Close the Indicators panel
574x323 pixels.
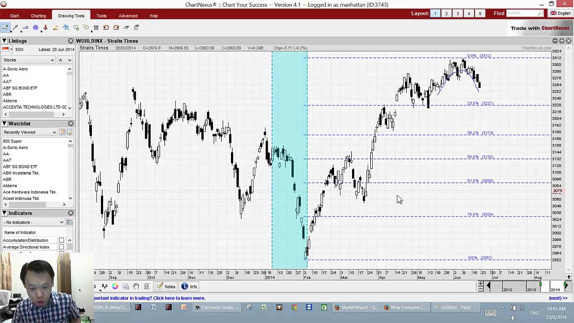pyautogui.click(x=70, y=213)
